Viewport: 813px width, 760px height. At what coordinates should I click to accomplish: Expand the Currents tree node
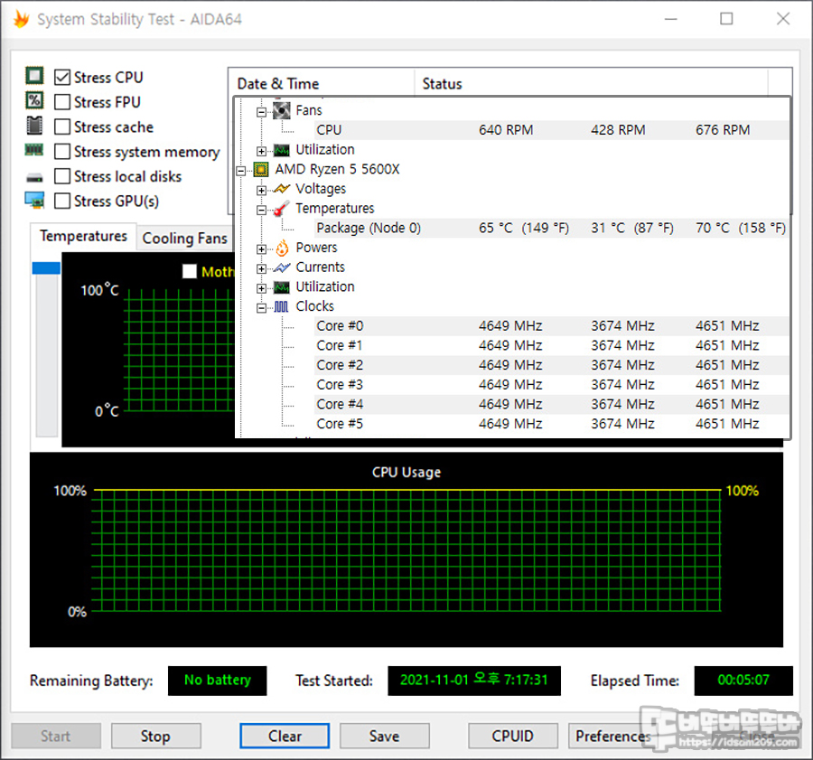(262, 268)
